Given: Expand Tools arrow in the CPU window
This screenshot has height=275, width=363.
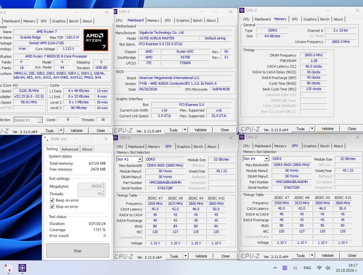Looking at the screenshot, I should click(x=61, y=131).
